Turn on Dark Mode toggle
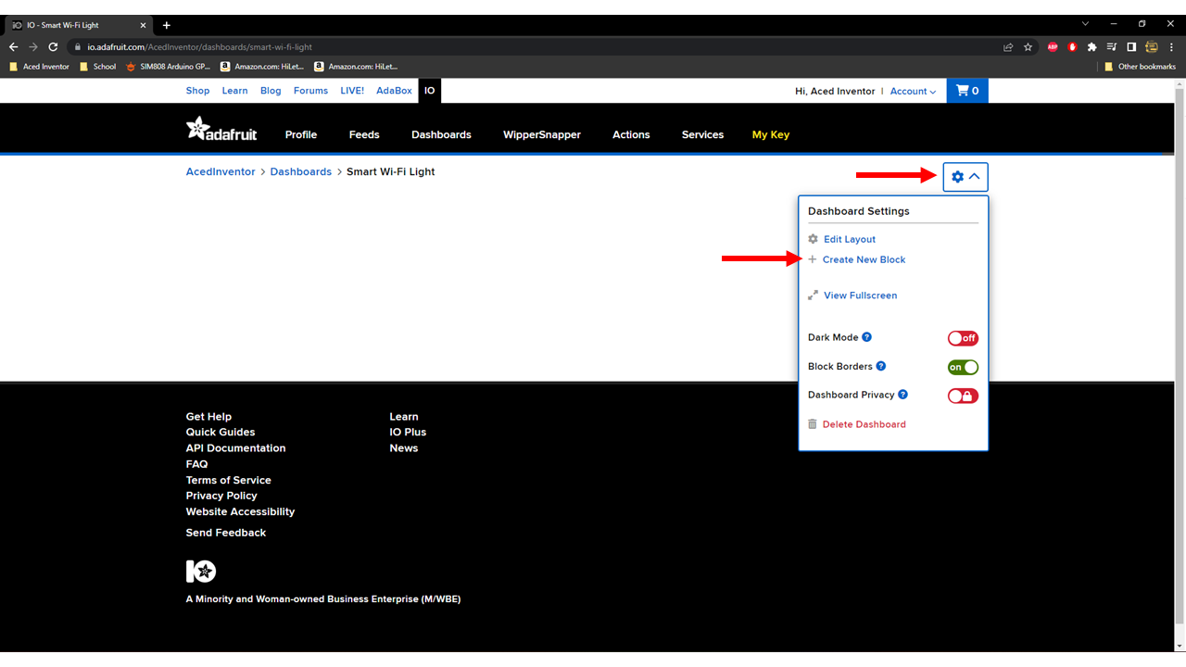1186x667 pixels. click(963, 338)
